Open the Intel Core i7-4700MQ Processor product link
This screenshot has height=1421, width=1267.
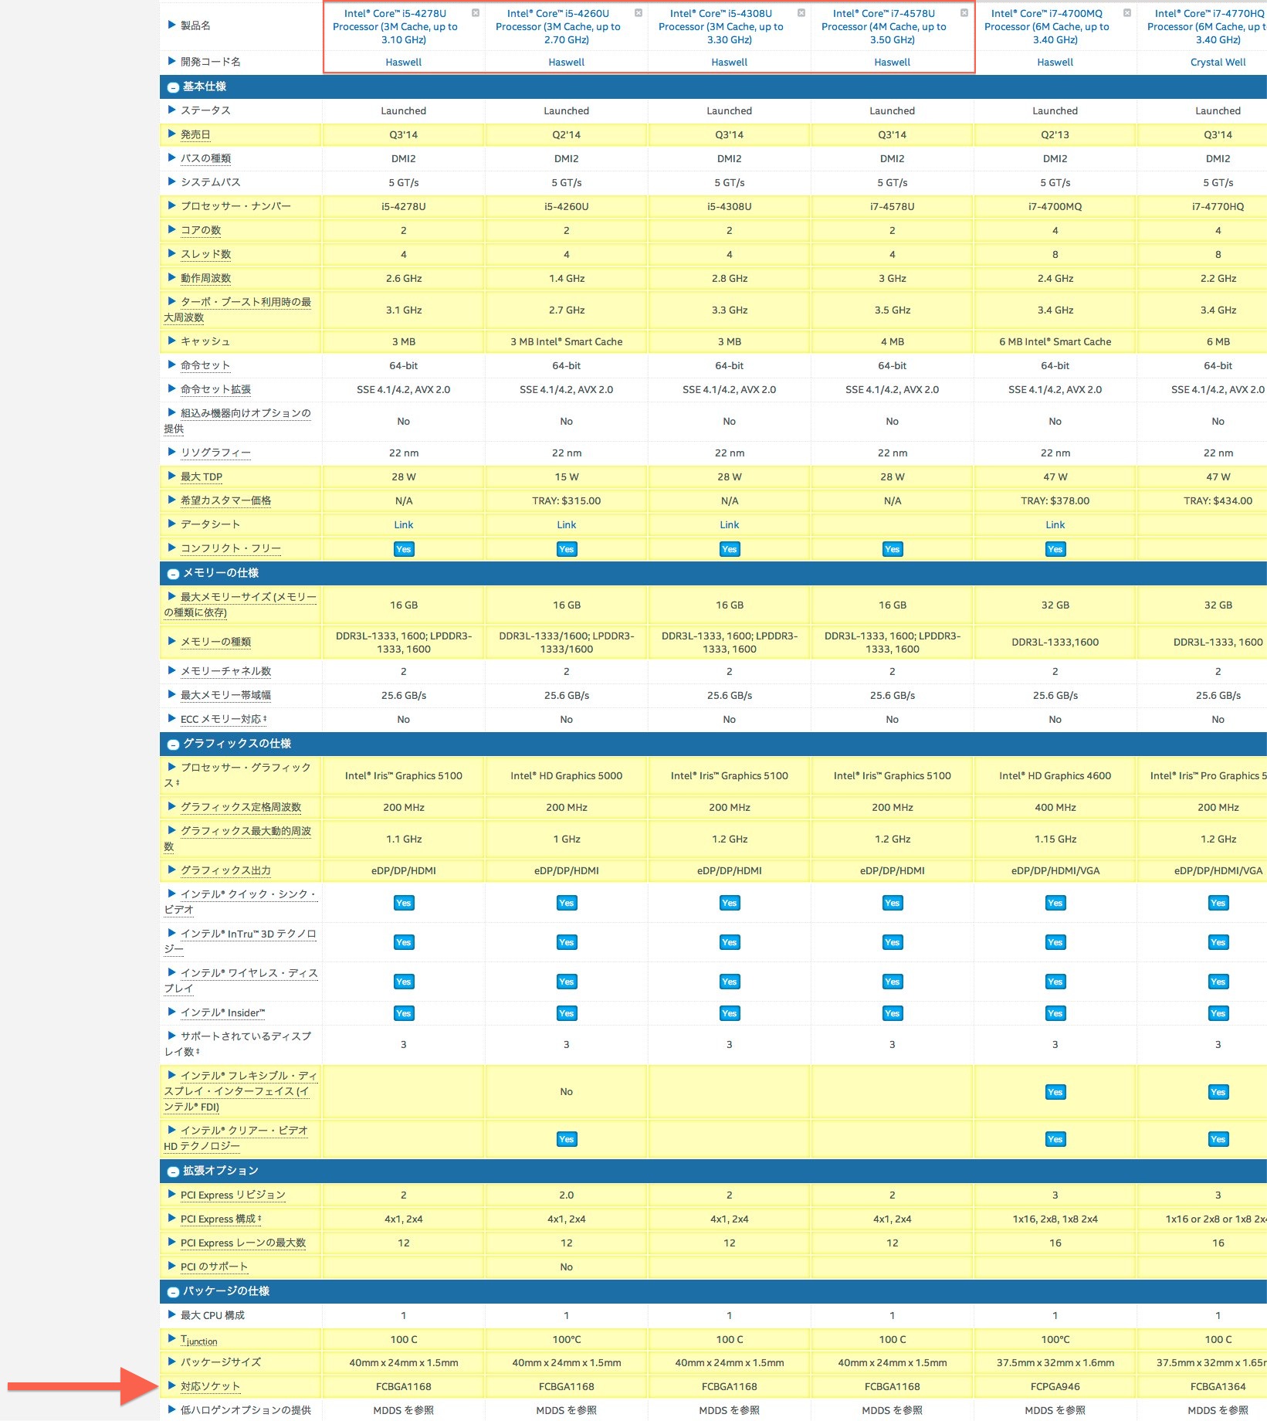(x=1047, y=26)
